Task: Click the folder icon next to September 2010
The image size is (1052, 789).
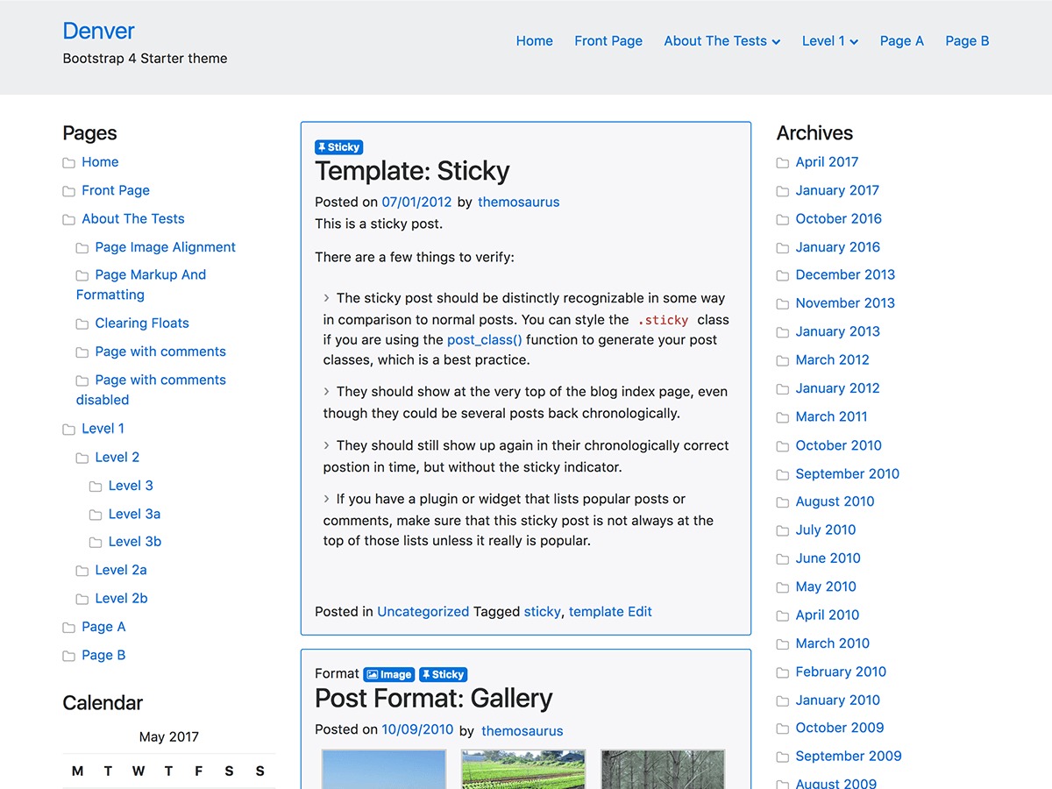Action: point(783,474)
